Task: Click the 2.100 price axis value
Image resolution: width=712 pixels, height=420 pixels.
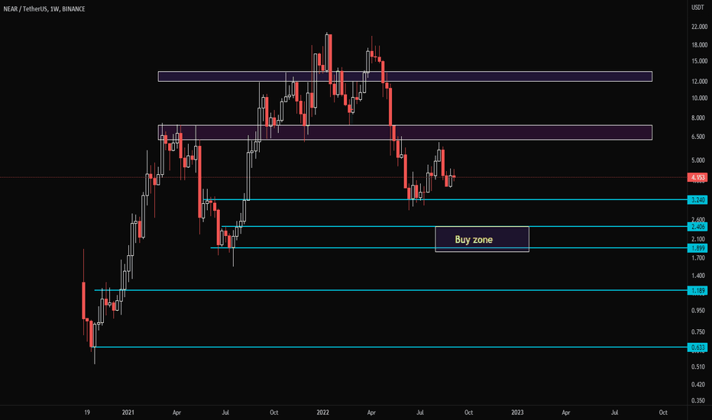Action: pos(698,239)
